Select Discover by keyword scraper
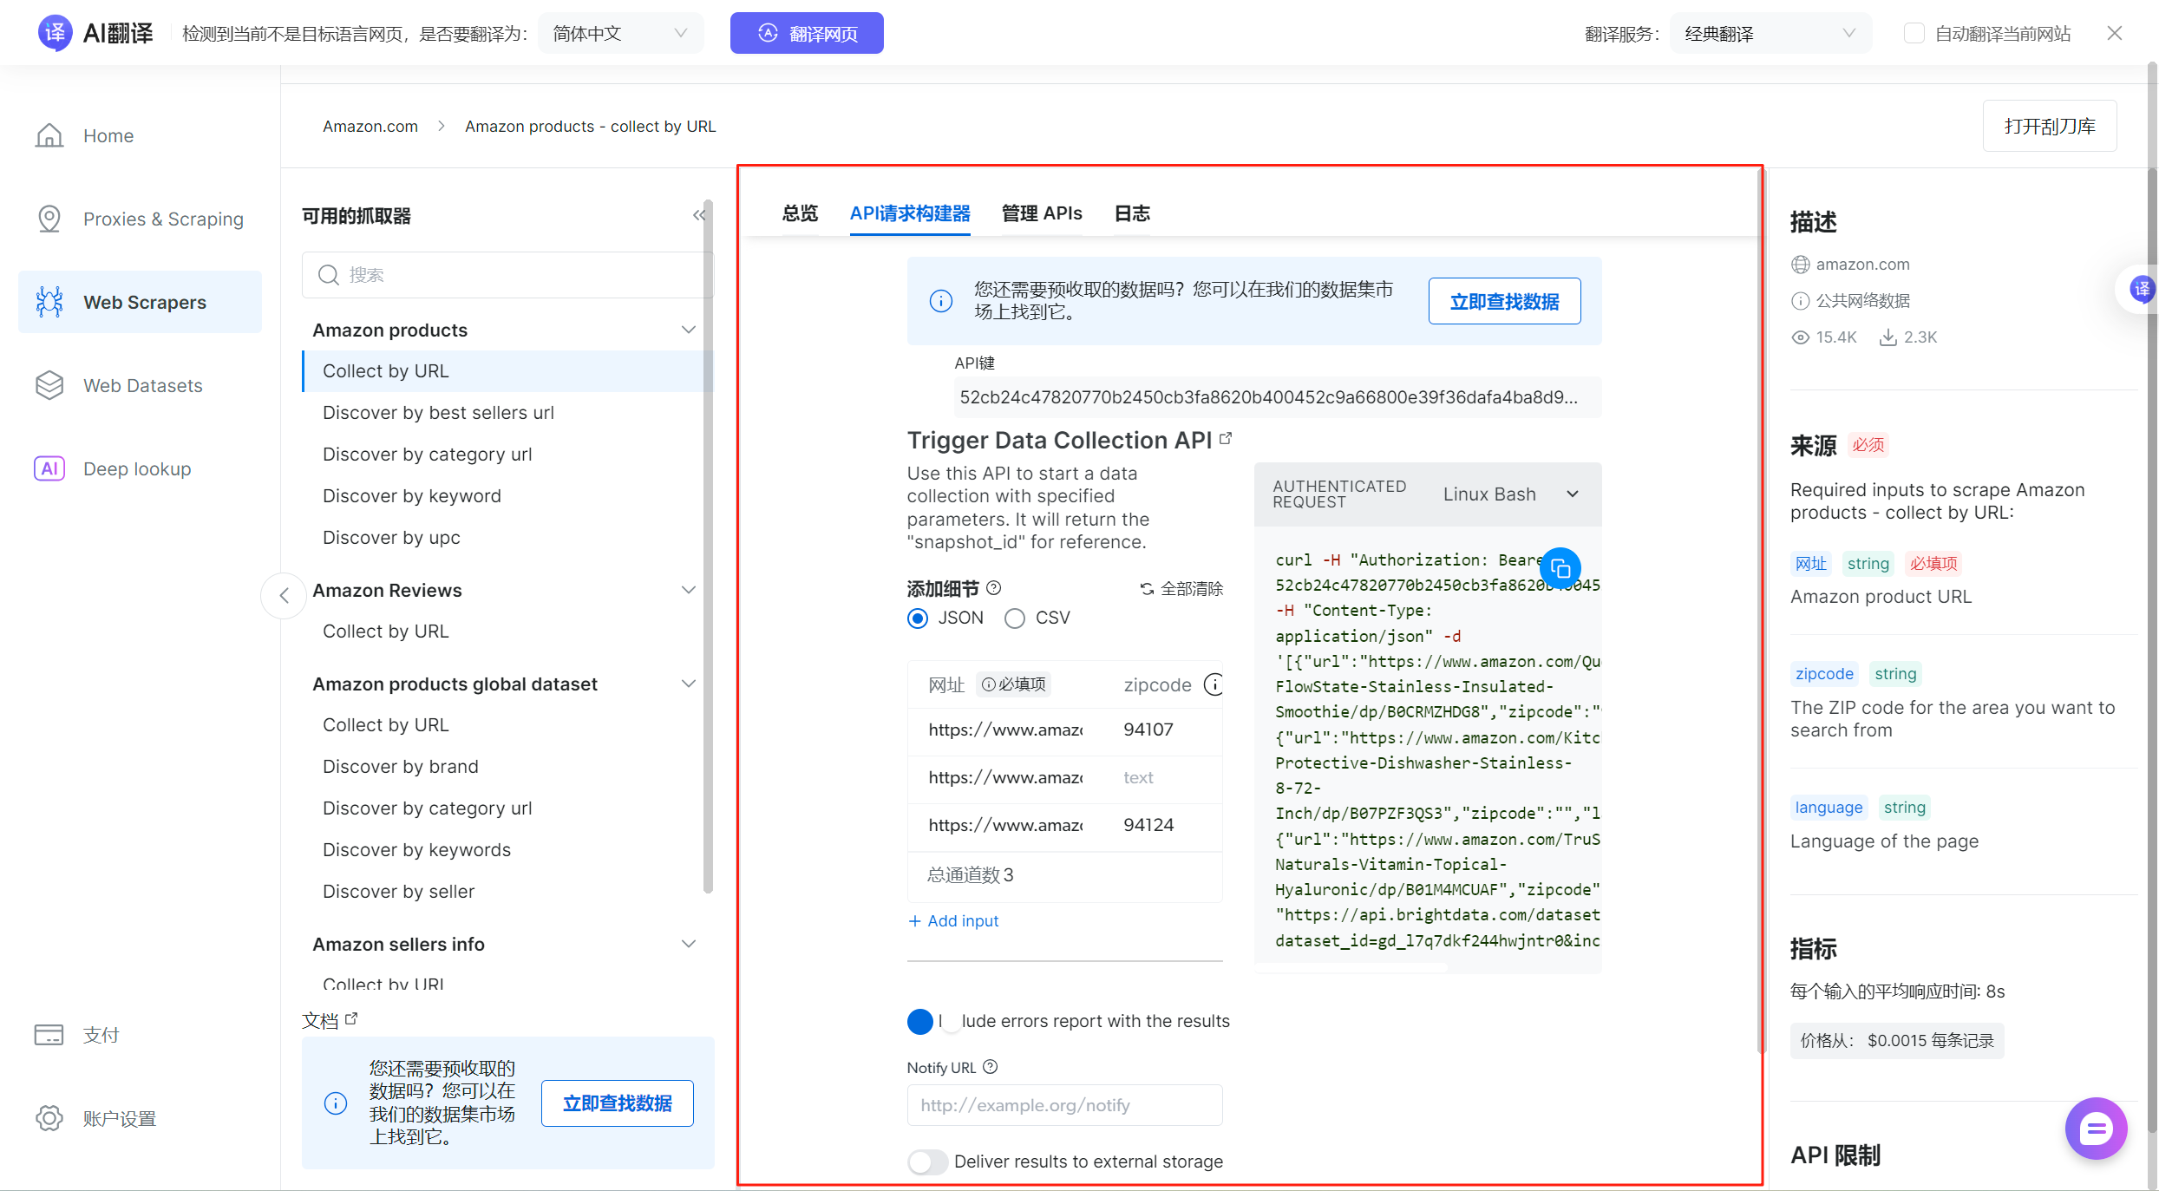2159x1191 pixels. click(x=411, y=496)
